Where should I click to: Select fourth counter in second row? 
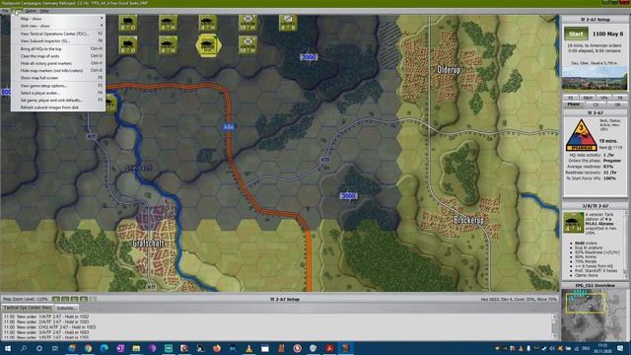click(247, 45)
